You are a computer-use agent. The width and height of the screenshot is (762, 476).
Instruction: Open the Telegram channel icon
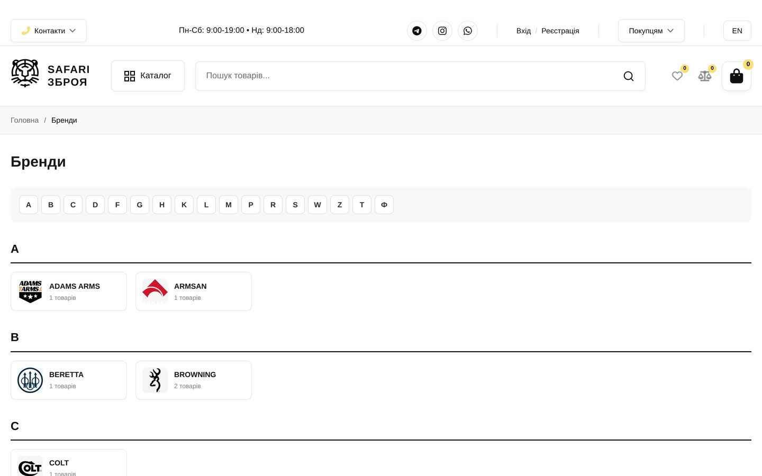pos(417,31)
